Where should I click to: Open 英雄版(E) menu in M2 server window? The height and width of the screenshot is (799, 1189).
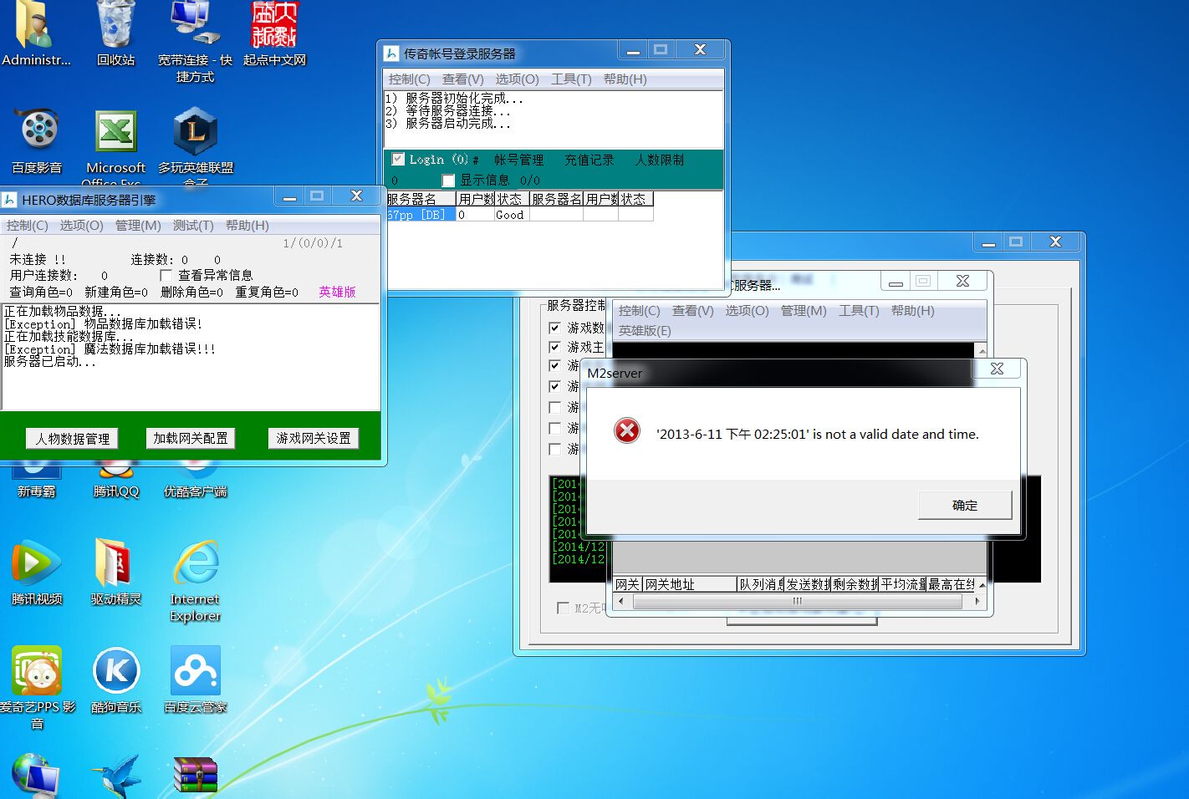[x=645, y=330]
